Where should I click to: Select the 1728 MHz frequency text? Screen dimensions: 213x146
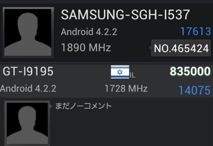click(x=126, y=88)
